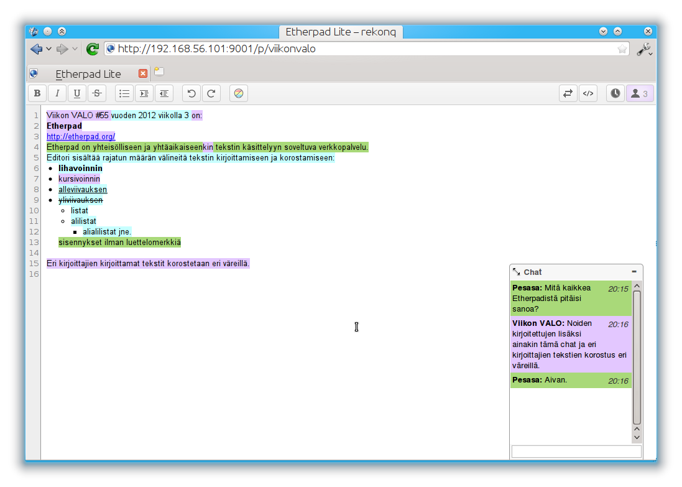682x487 pixels.
Task: Close the Etherpad Lite tab
Action: 142,73
